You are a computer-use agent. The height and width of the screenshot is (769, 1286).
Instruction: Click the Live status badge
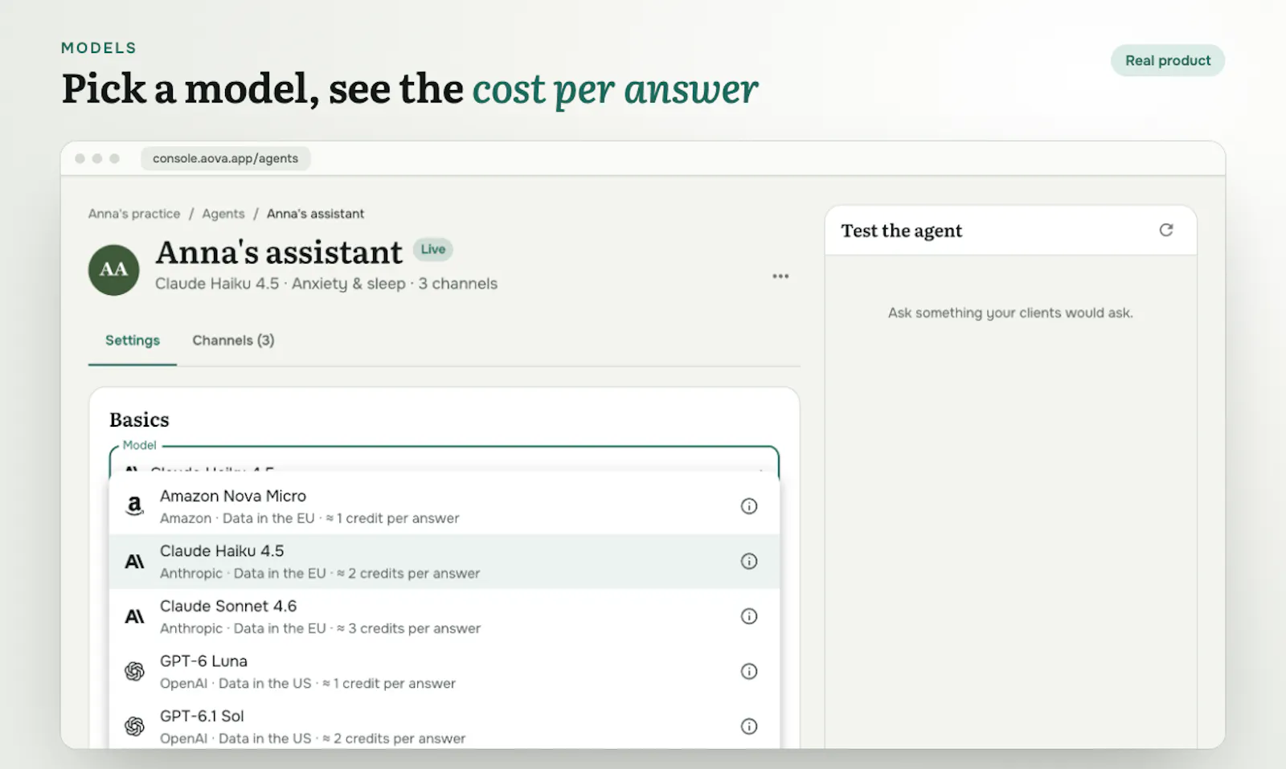point(433,249)
